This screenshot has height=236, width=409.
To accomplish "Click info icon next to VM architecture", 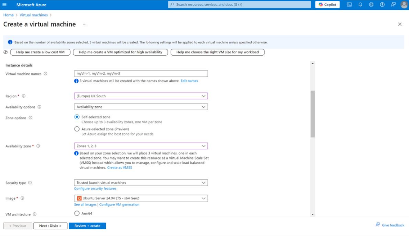I will pyautogui.click(x=35, y=214).
